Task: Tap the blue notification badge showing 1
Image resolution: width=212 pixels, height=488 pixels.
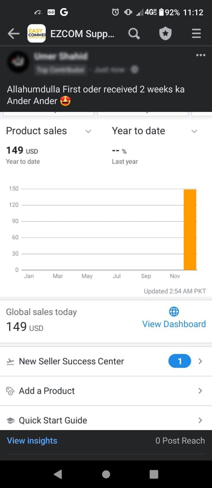Action: [179, 361]
